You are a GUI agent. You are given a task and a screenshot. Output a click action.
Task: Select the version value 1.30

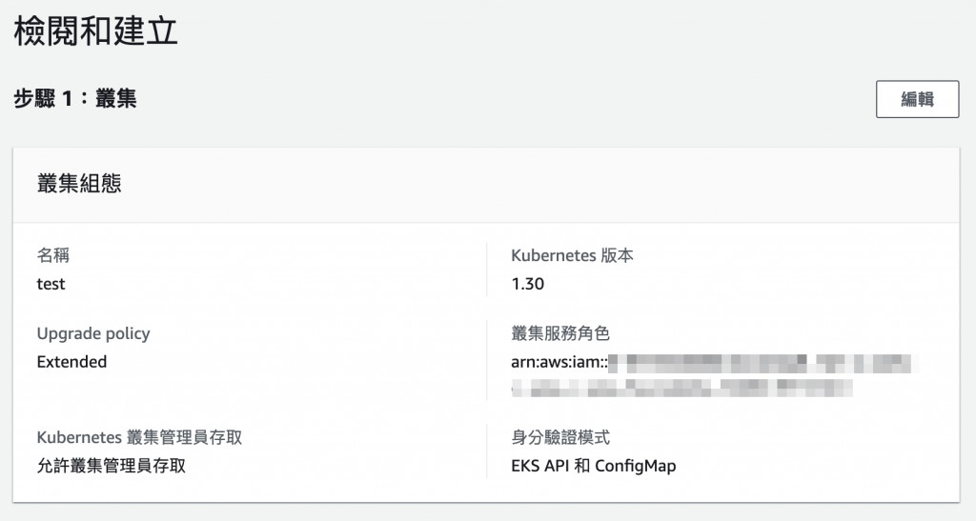(527, 284)
